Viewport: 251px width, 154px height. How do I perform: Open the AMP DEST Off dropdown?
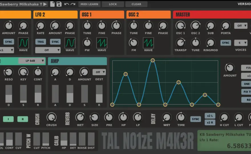point(99,72)
